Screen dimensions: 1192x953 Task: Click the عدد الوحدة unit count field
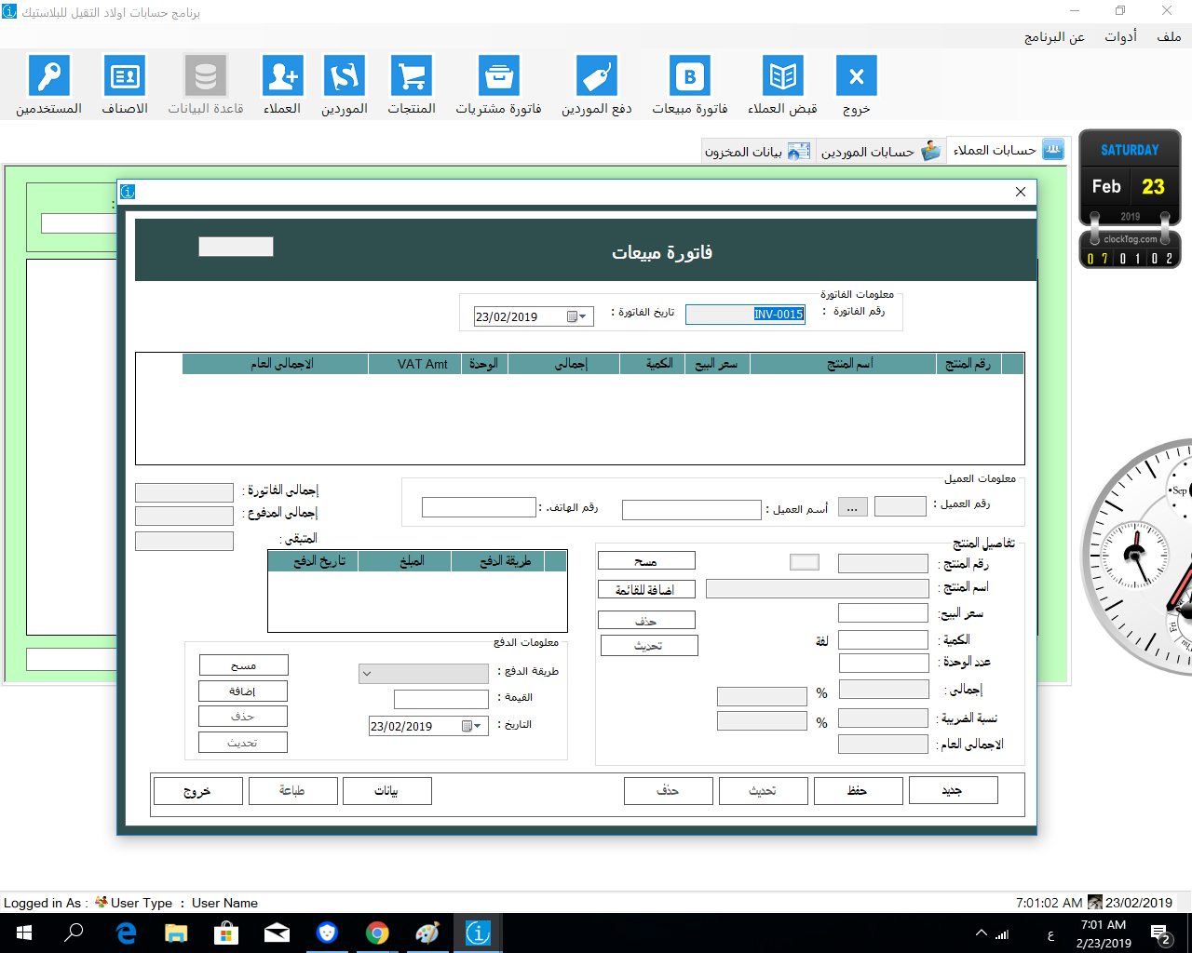pos(884,663)
